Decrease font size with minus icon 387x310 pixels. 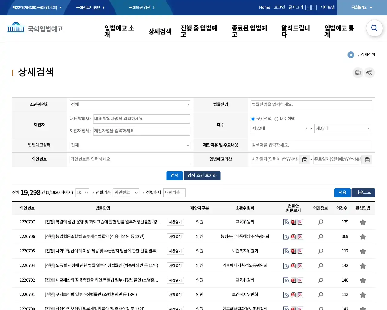coord(314,8)
